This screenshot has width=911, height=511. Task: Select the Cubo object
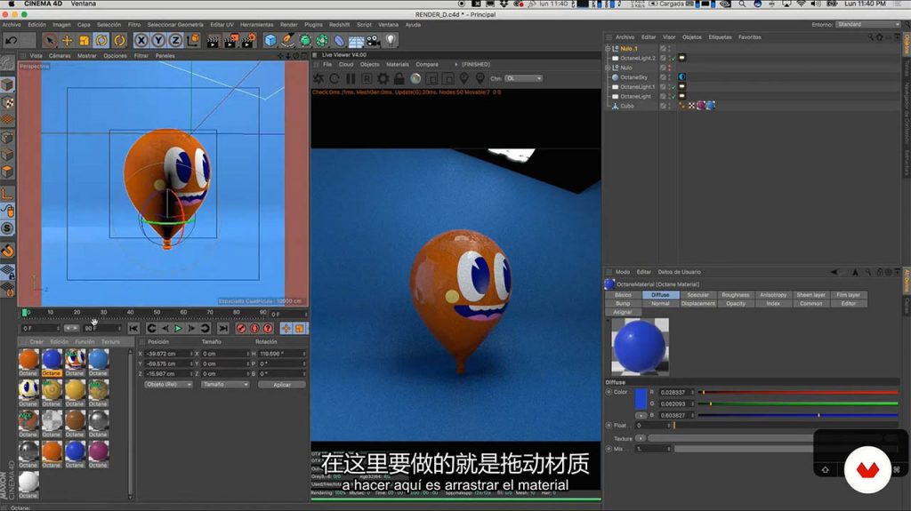pyautogui.click(x=627, y=107)
